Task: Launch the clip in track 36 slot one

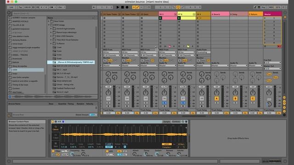Action: 160,18
